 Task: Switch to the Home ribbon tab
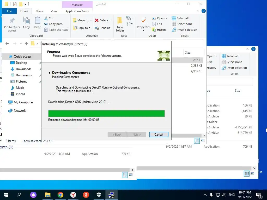click(x=24, y=11)
